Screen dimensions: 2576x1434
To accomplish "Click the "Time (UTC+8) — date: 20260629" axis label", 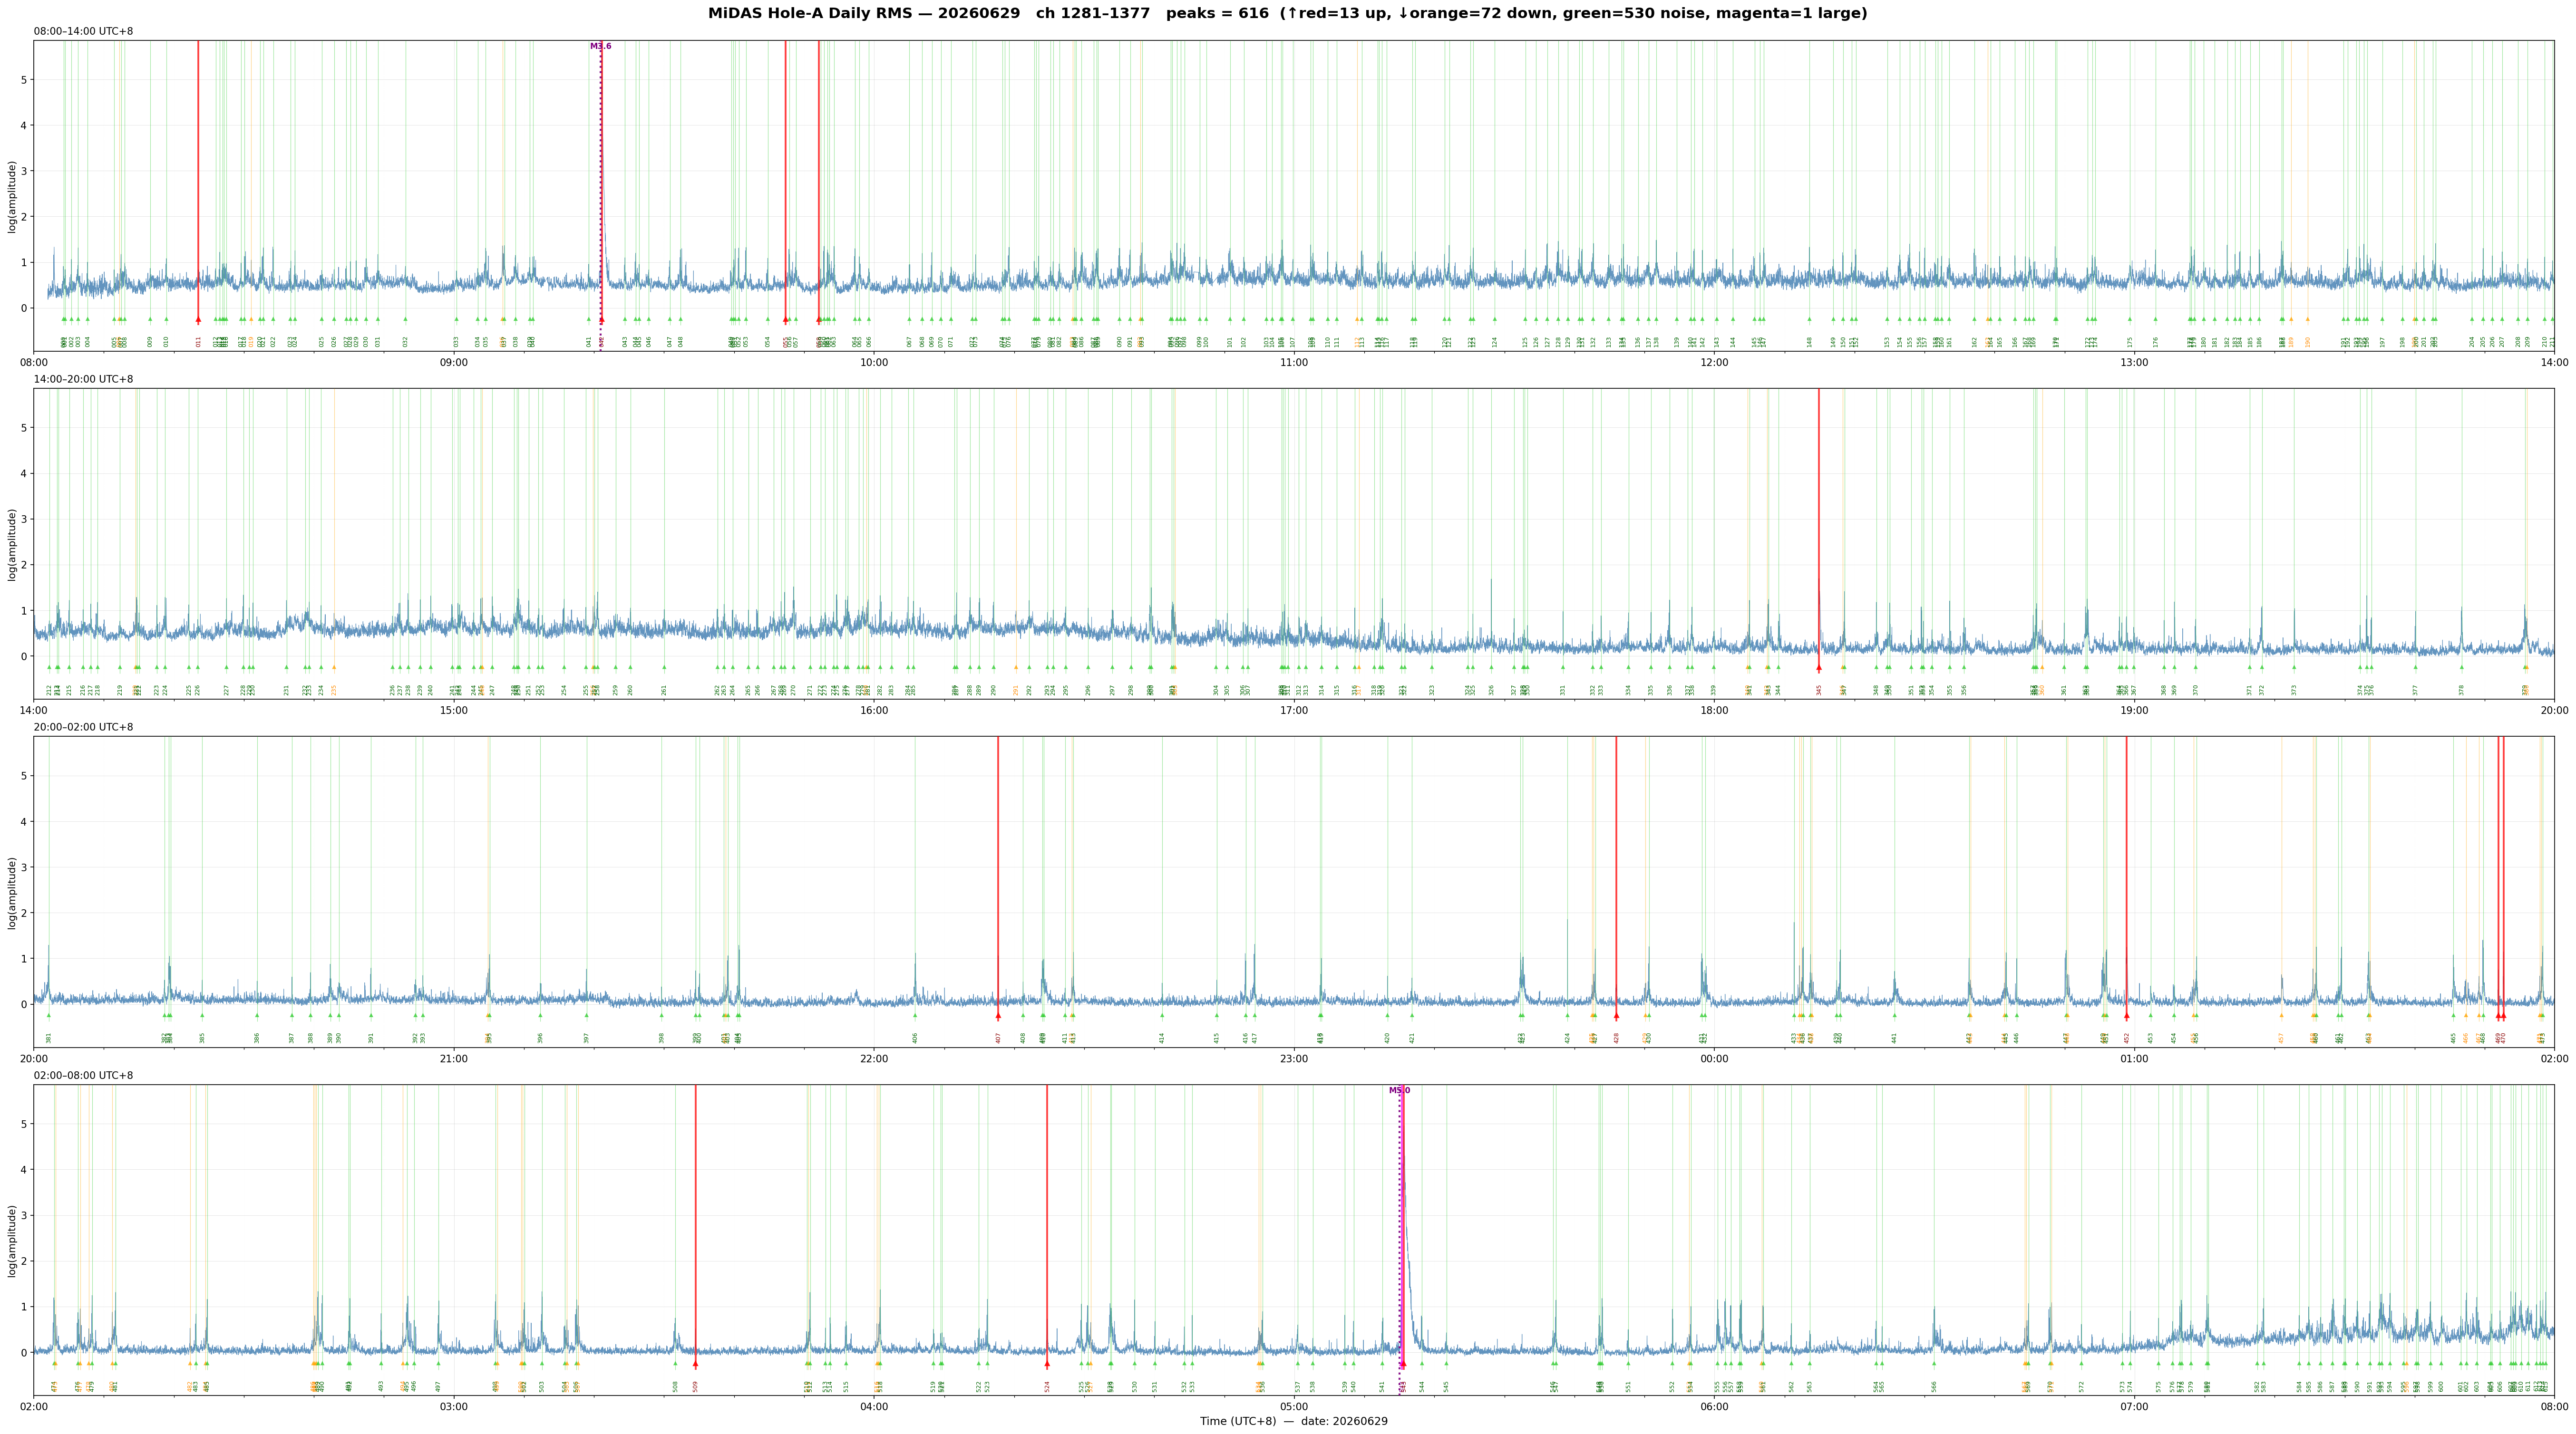I will click(x=1294, y=1422).
